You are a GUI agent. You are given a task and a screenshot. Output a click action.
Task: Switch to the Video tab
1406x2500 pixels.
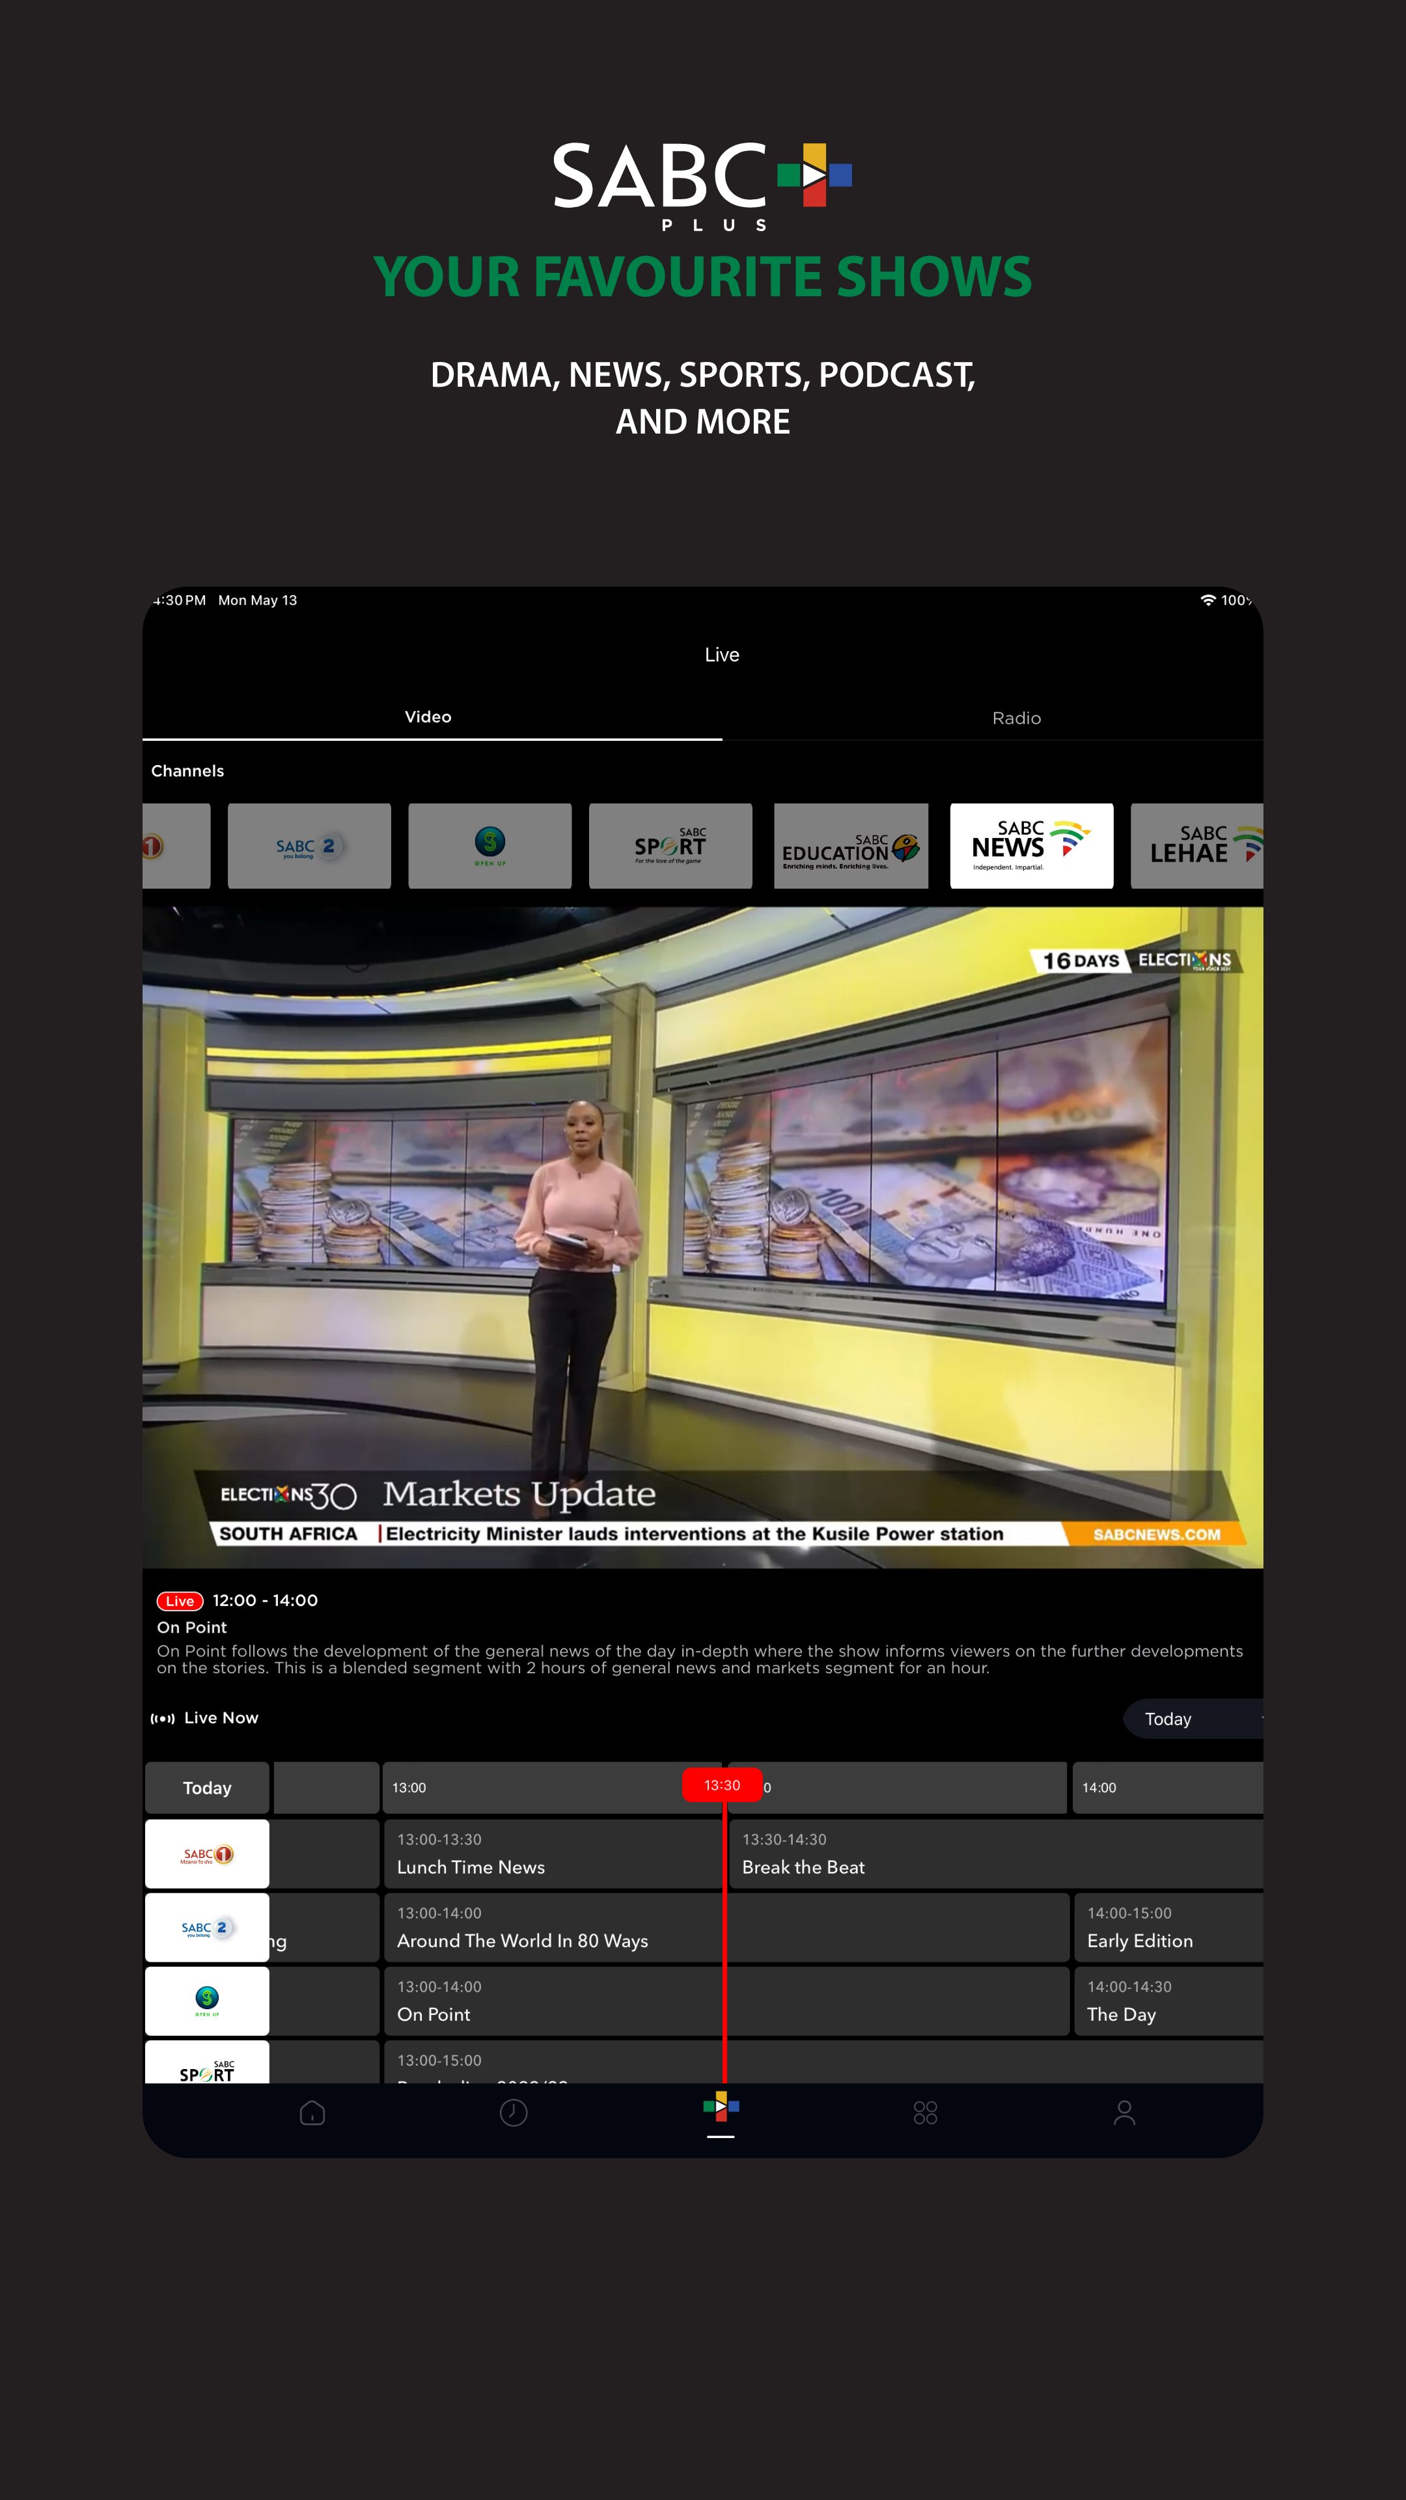(428, 717)
